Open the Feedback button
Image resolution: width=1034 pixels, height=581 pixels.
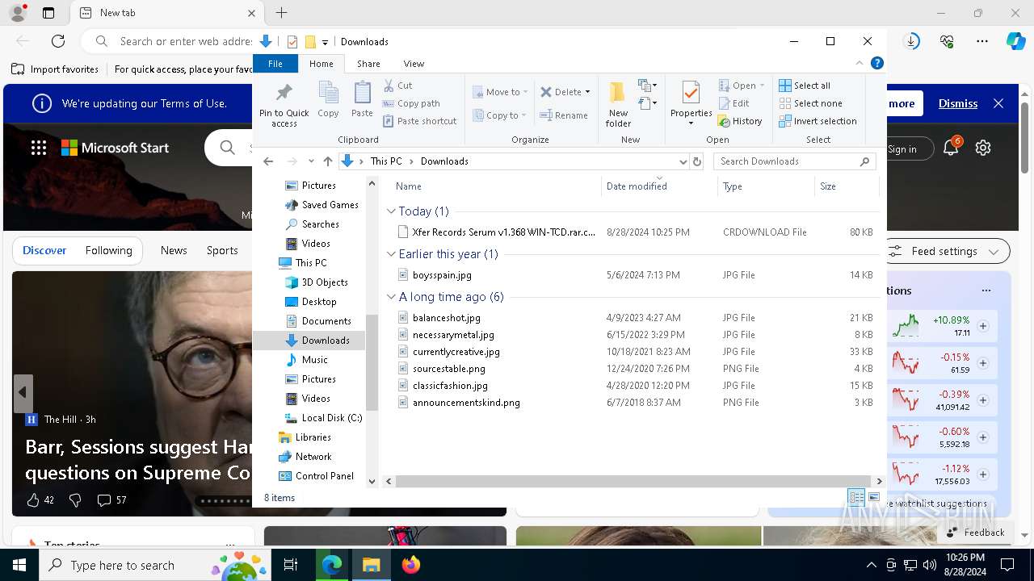point(975,532)
